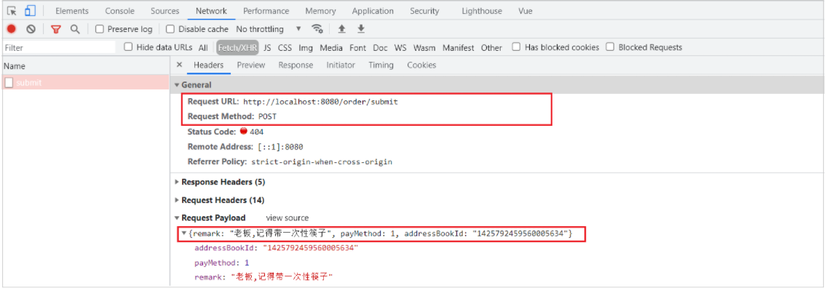The image size is (829, 288).
Task: Open the network conditions wifi icon
Action: pos(317,29)
